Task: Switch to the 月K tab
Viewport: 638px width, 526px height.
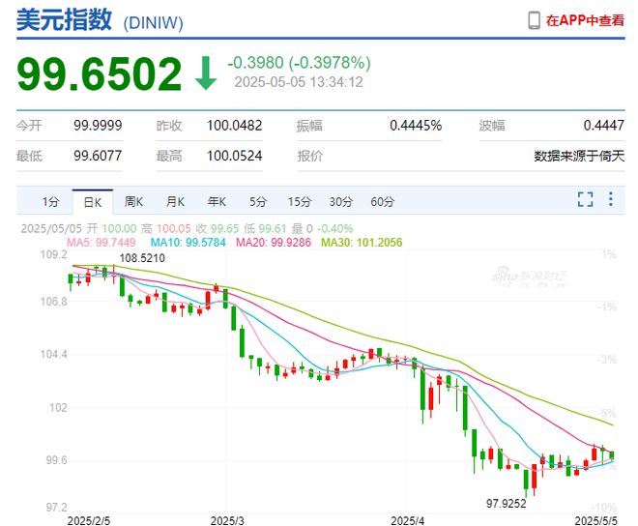Action: (x=175, y=201)
